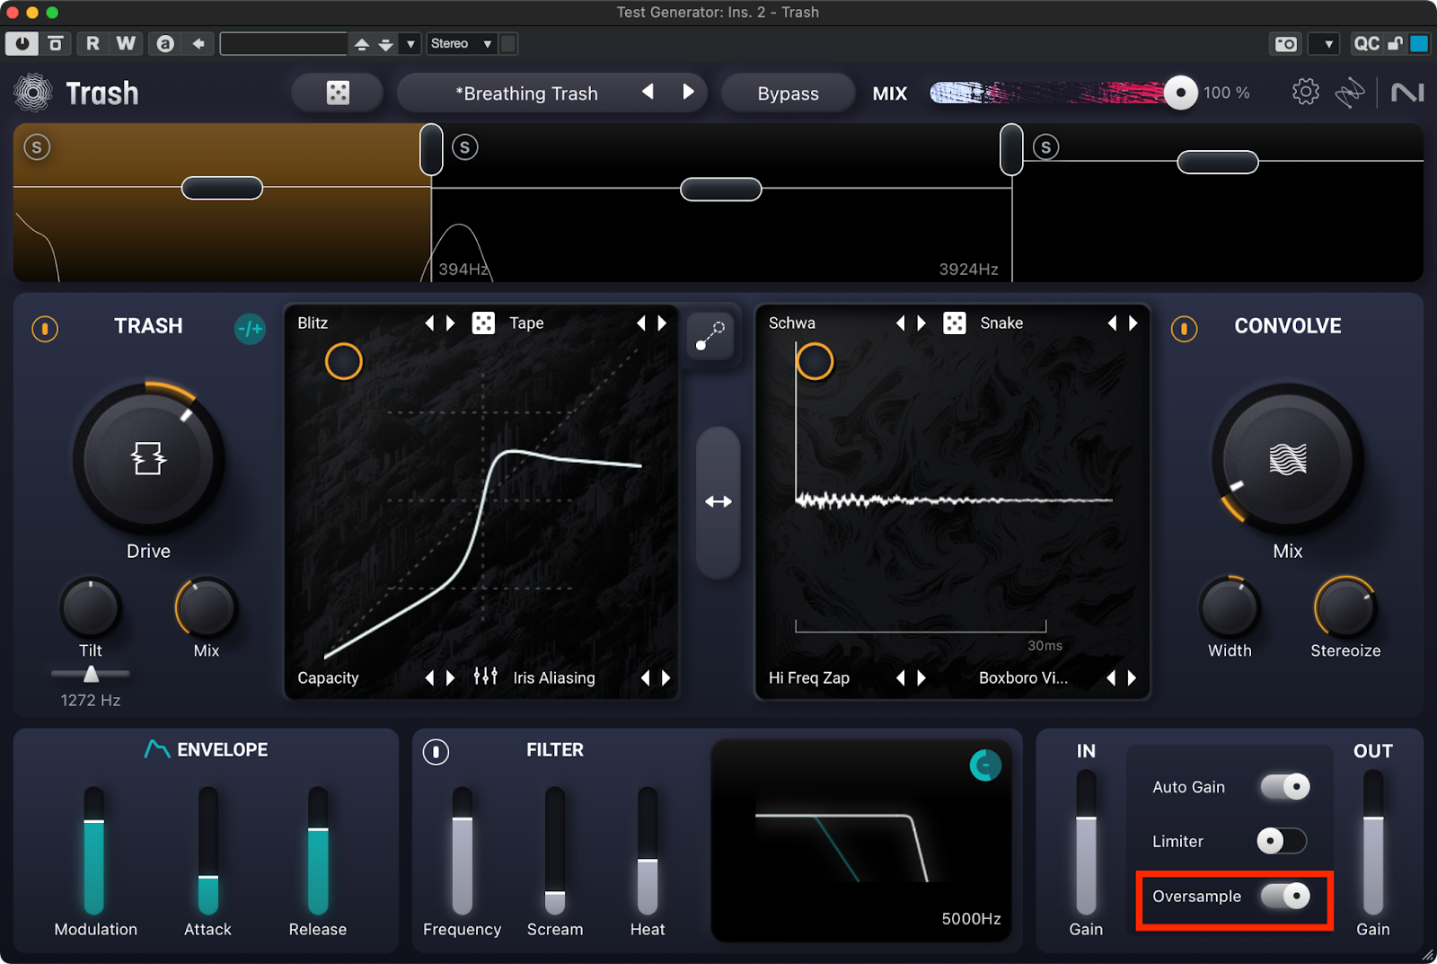Click the Drive knob
The height and width of the screenshot is (964, 1437).
tap(148, 459)
